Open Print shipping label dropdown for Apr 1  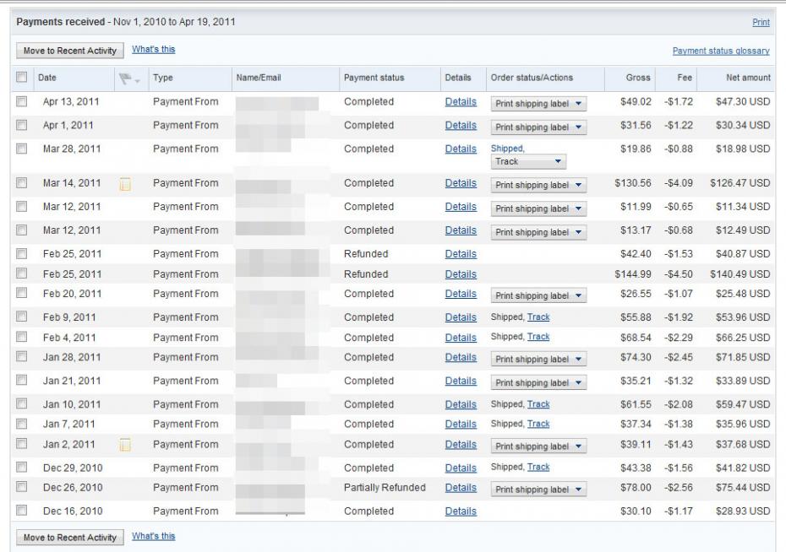click(538, 127)
